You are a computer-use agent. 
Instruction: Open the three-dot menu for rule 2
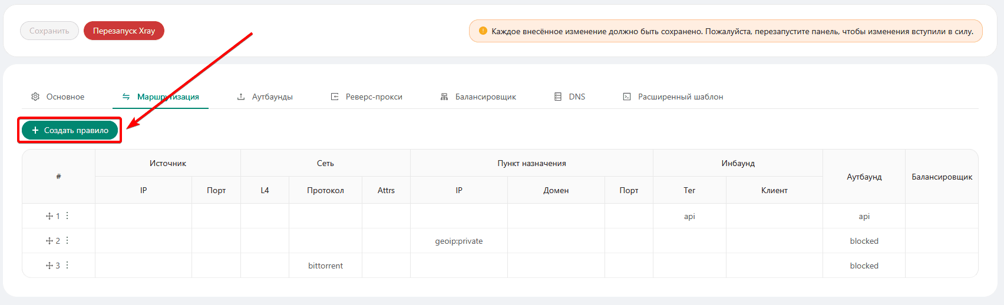pyautogui.click(x=67, y=241)
